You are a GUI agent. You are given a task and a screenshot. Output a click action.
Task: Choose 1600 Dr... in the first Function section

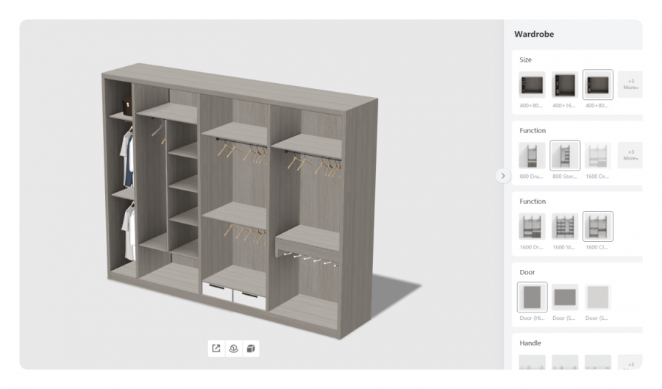point(598,156)
